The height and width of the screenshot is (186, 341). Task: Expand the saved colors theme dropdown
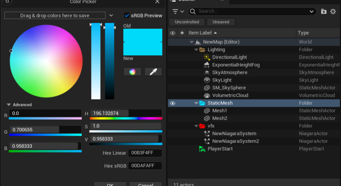click(x=111, y=15)
